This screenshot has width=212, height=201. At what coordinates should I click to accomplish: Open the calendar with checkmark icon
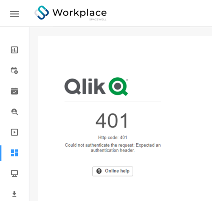(14, 91)
